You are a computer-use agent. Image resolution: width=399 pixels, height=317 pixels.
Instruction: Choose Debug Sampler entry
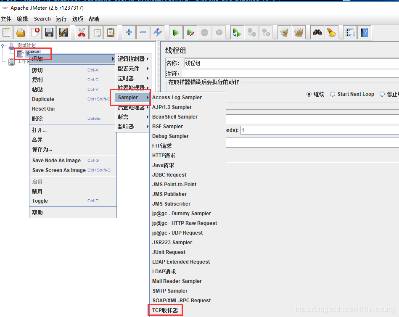tap(188, 136)
